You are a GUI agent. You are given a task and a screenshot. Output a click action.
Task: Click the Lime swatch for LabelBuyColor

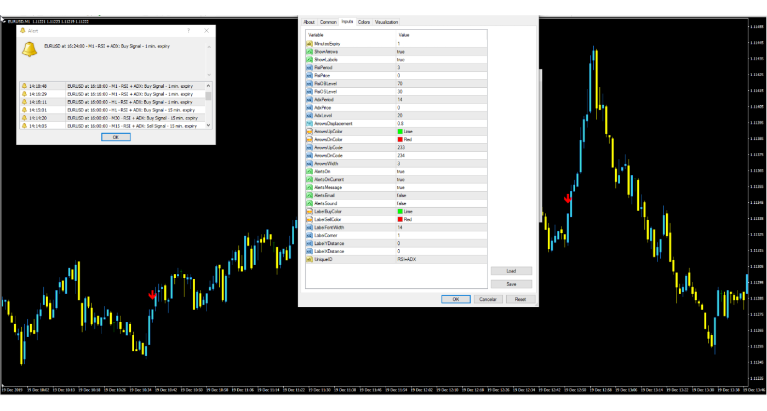point(400,212)
